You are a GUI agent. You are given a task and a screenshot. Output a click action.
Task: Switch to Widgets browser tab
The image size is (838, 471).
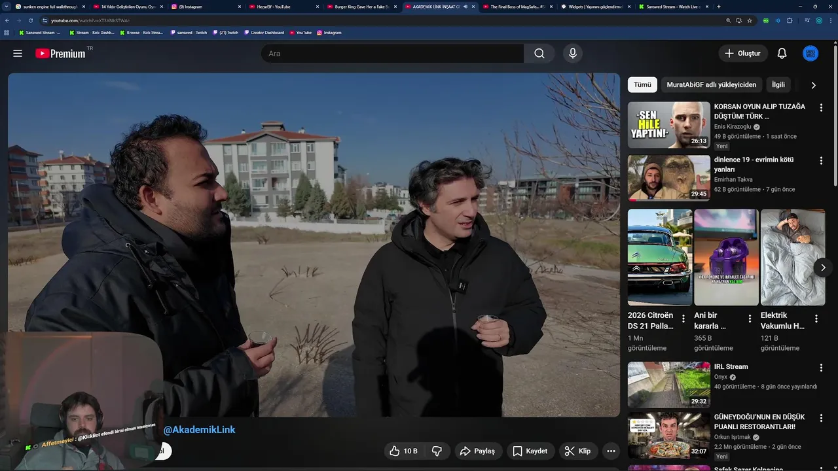pyautogui.click(x=595, y=7)
